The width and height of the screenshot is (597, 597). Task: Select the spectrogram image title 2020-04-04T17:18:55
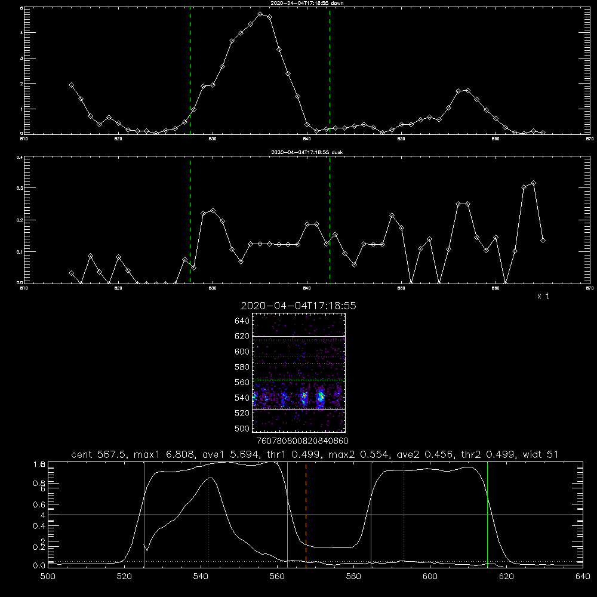coord(298,306)
